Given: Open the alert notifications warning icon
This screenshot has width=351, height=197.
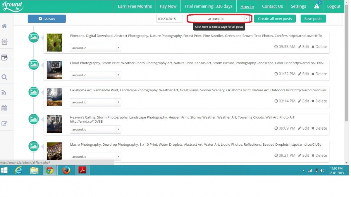Looking at the screenshot, I should pos(317,6).
